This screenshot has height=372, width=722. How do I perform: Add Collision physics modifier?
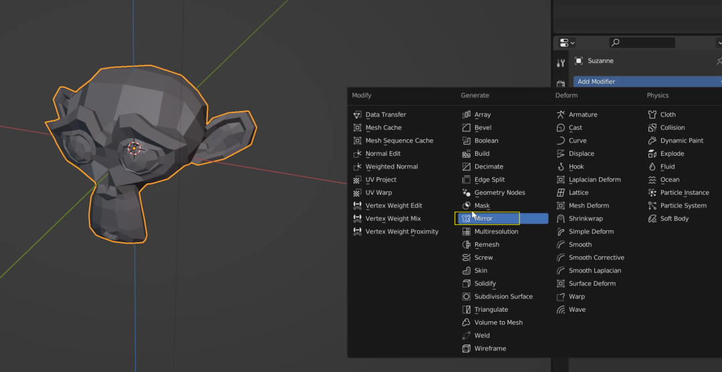[x=673, y=128]
